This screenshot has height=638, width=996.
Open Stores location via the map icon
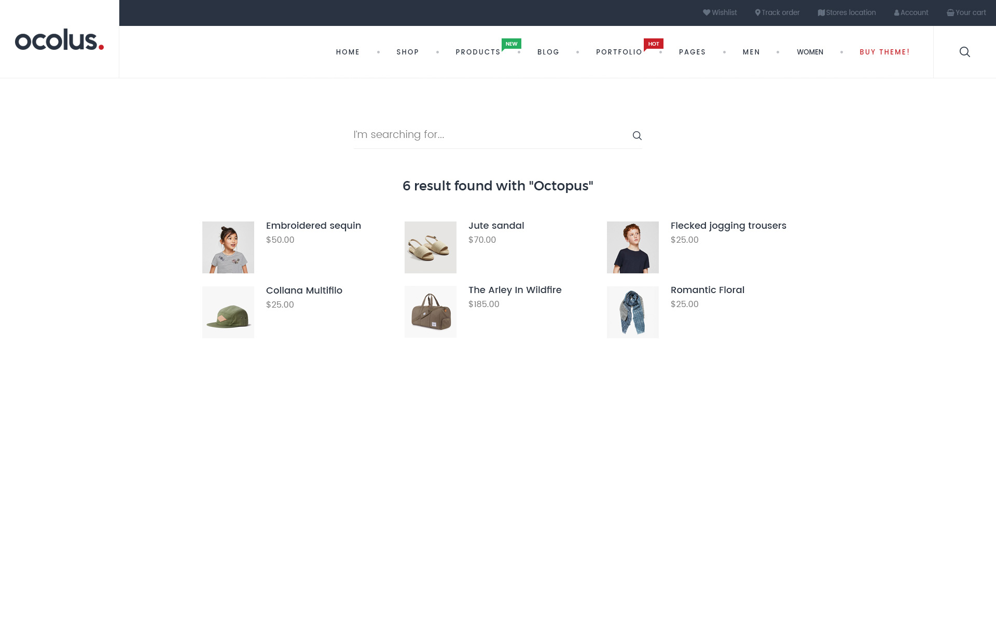[821, 12]
